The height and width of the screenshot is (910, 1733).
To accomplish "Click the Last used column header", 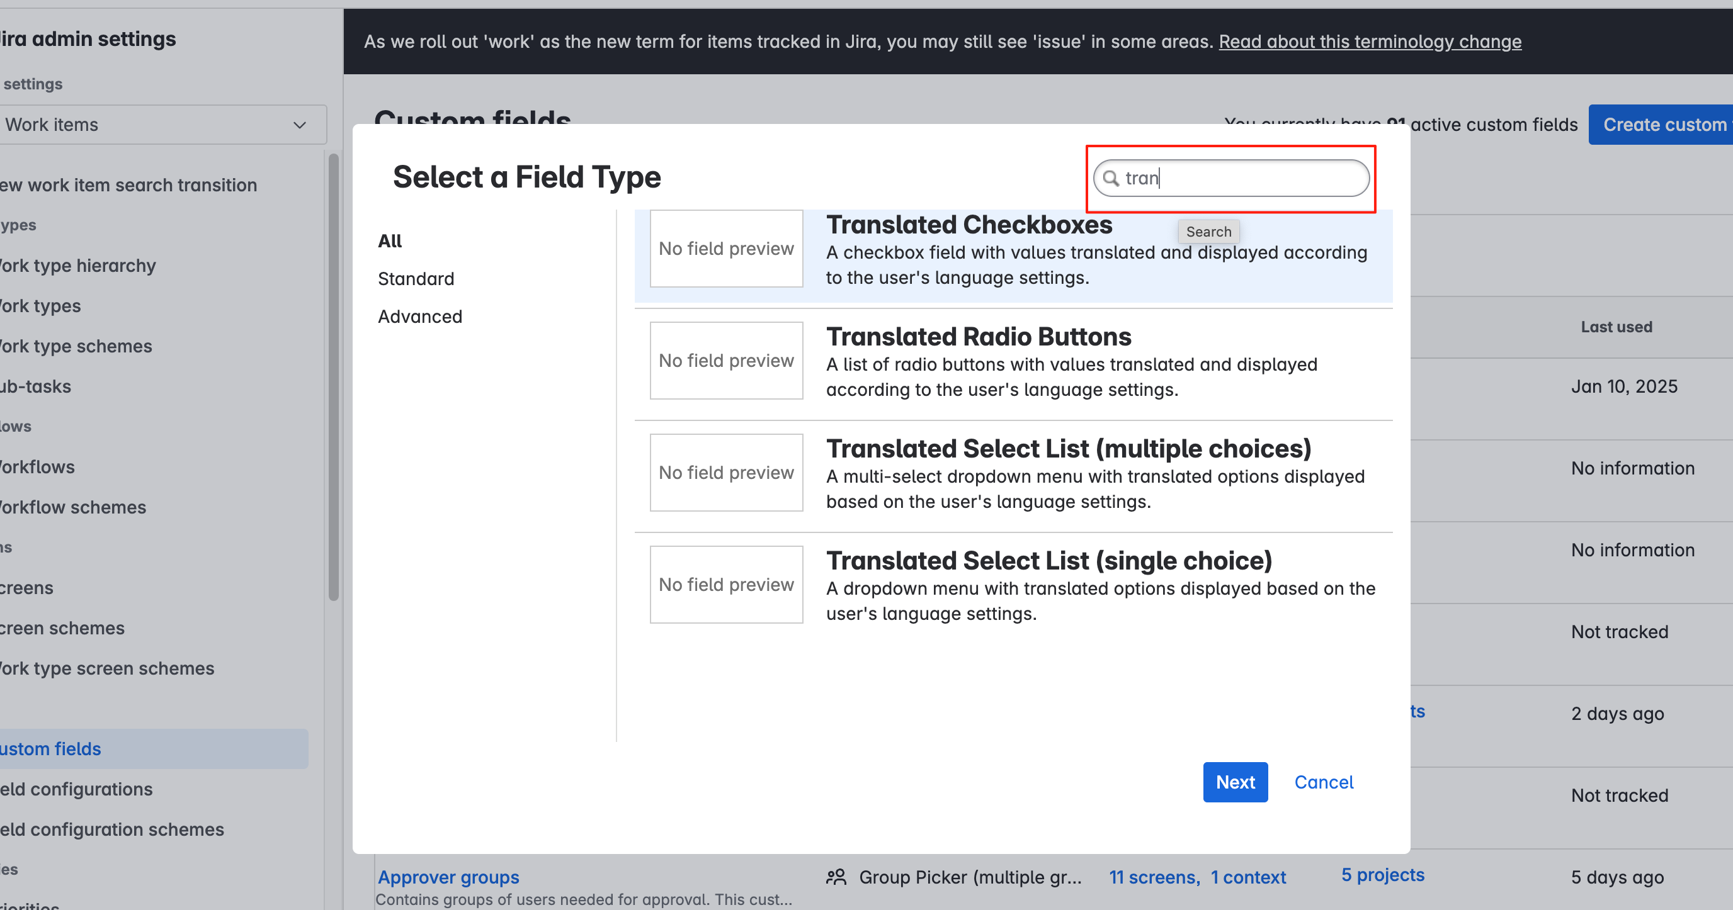I will [x=1616, y=327].
